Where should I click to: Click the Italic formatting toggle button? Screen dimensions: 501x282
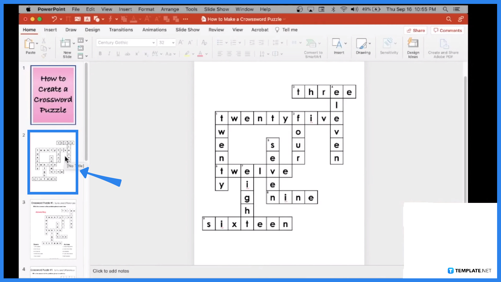pyautogui.click(x=109, y=54)
